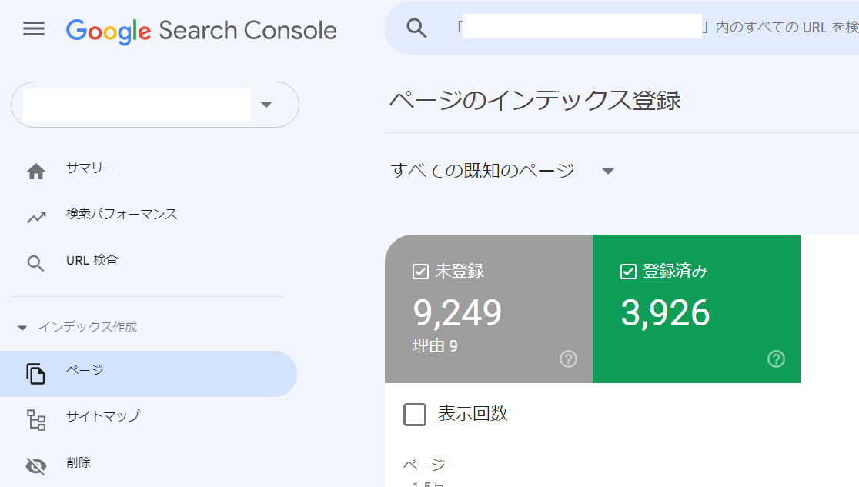Click the Google Search Console logo
The height and width of the screenshot is (487, 859).
click(x=202, y=31)
